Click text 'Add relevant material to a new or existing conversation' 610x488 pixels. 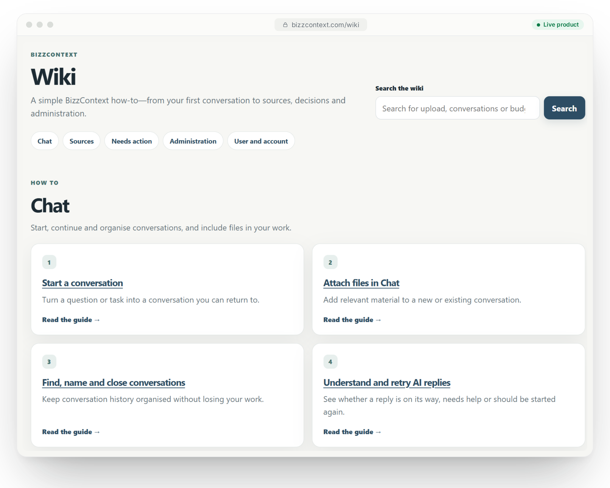click(421, 300)
